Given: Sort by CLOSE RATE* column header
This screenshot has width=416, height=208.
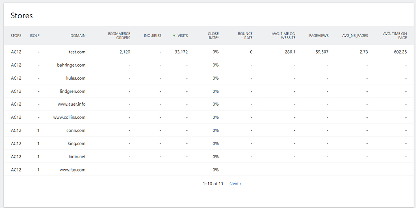Looking at the screenshot, I should tap(213, 36).
